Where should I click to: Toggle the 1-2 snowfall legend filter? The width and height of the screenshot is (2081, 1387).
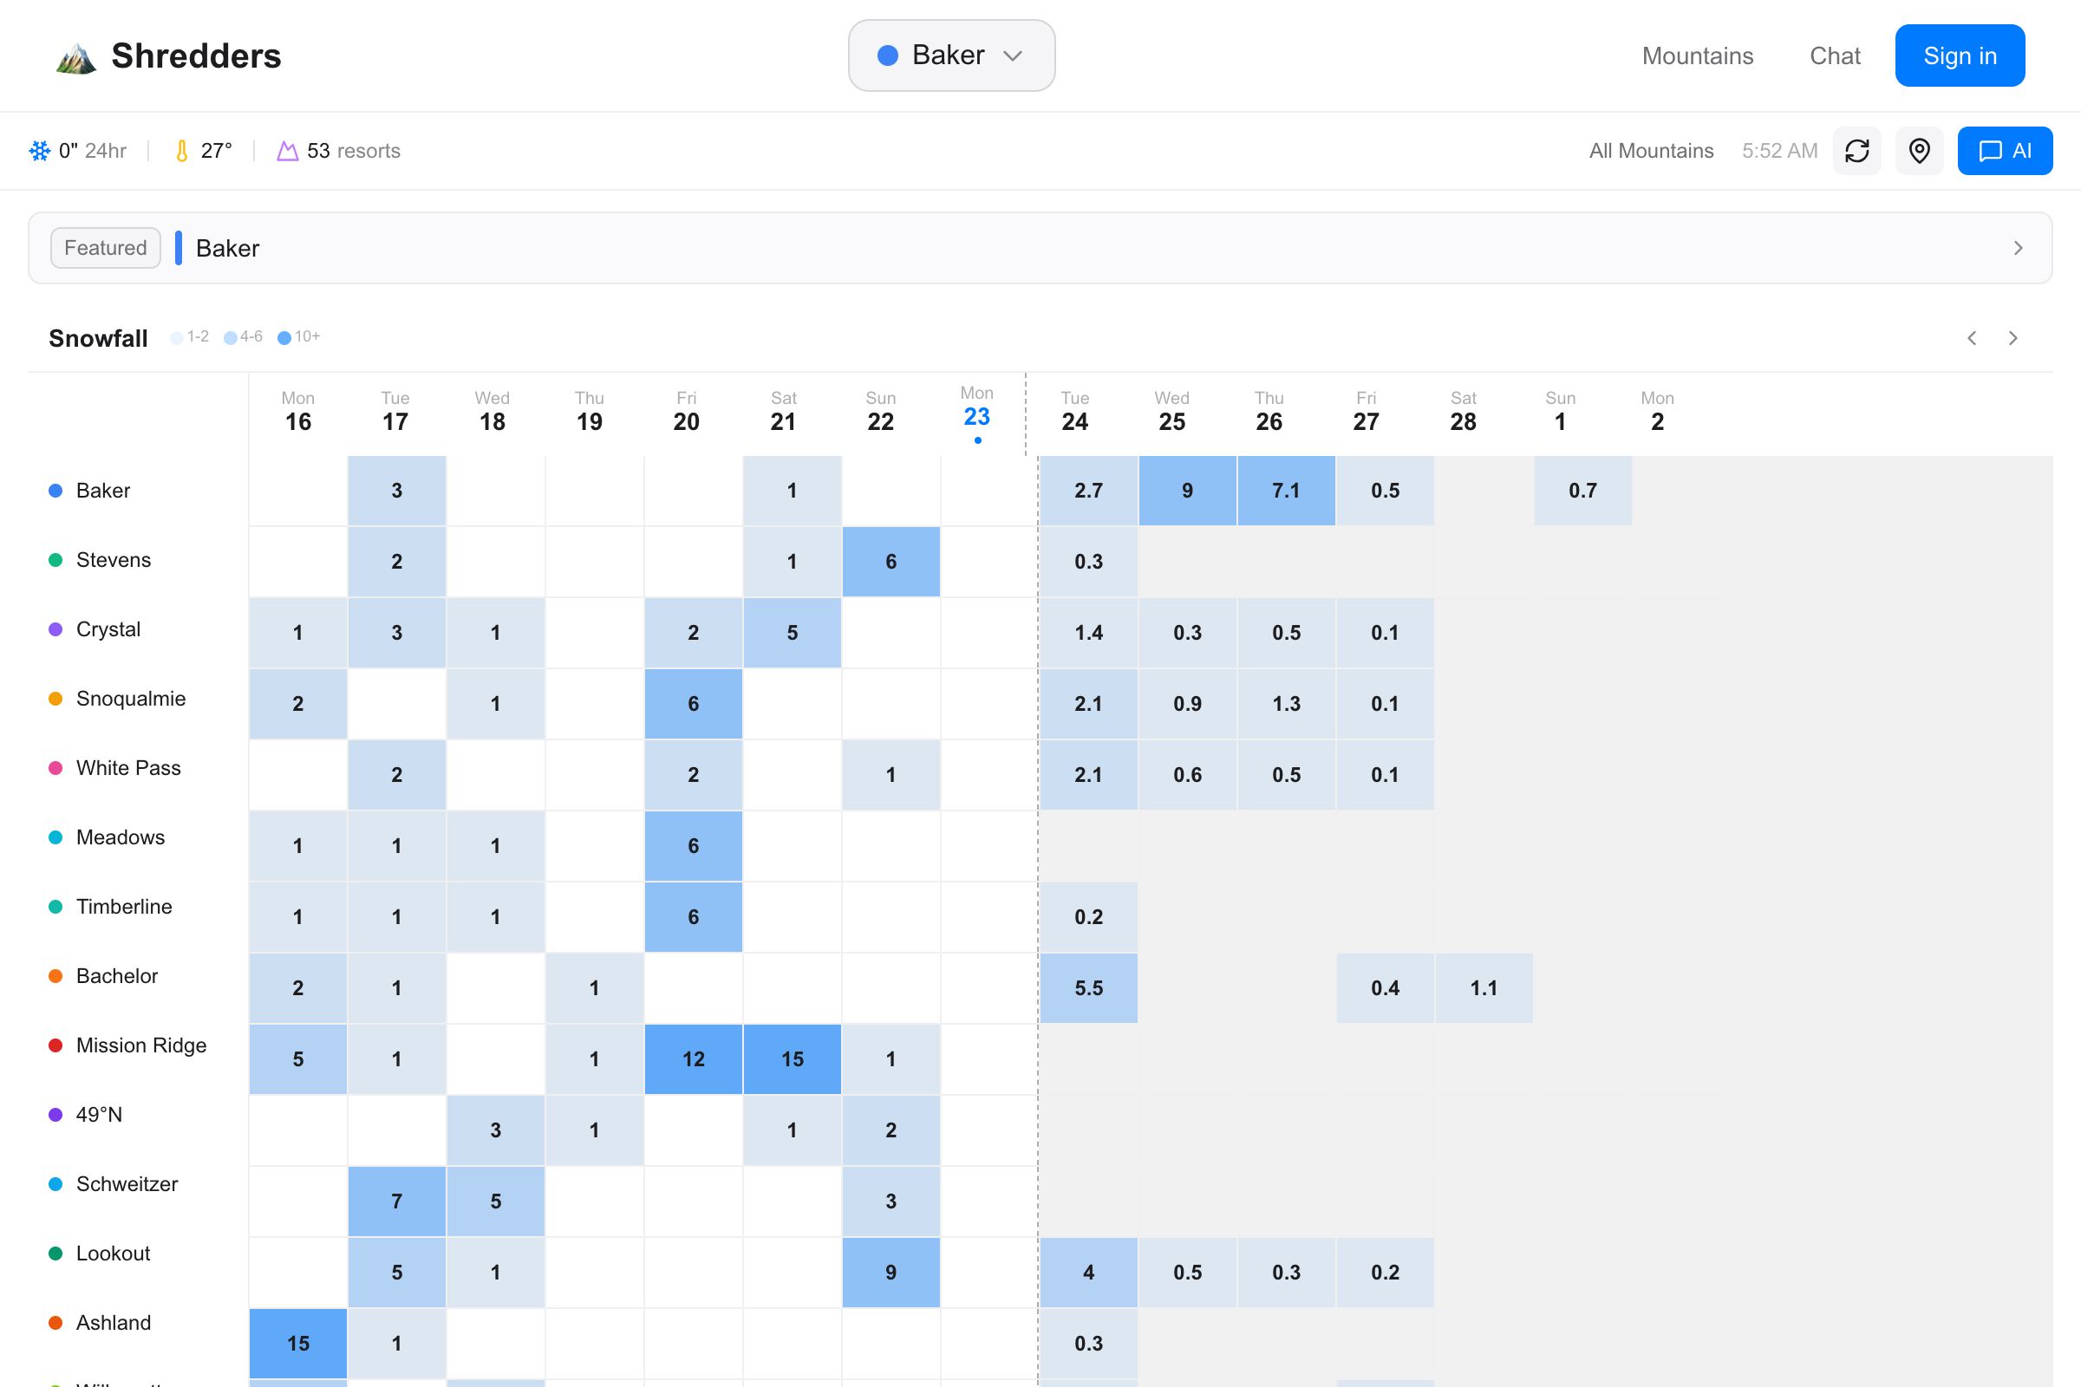pos(190,337)
